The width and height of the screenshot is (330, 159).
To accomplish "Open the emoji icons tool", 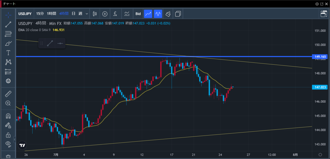I will (8, 81).
